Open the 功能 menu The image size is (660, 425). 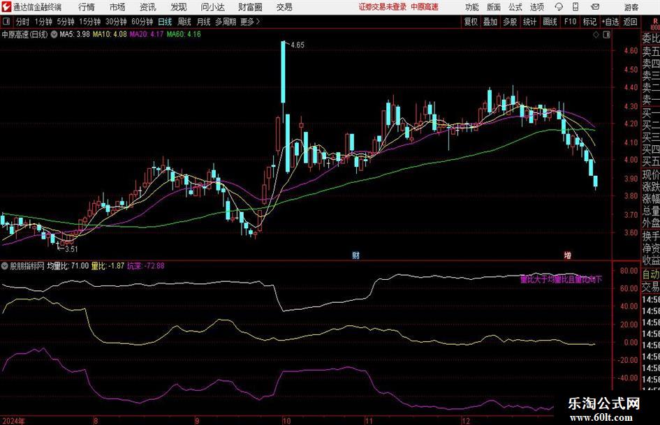coord(472,7)
